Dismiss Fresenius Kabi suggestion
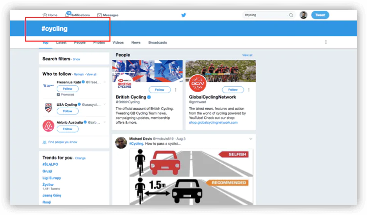 [105, 82]
